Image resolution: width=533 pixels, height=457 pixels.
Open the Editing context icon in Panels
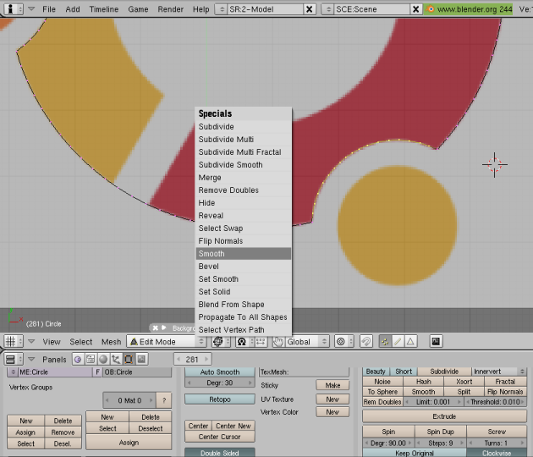(x=129, y=359)
